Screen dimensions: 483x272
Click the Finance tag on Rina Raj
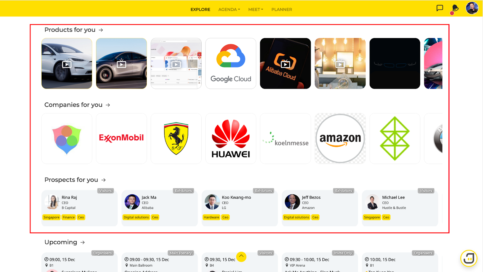click(69, 217)
